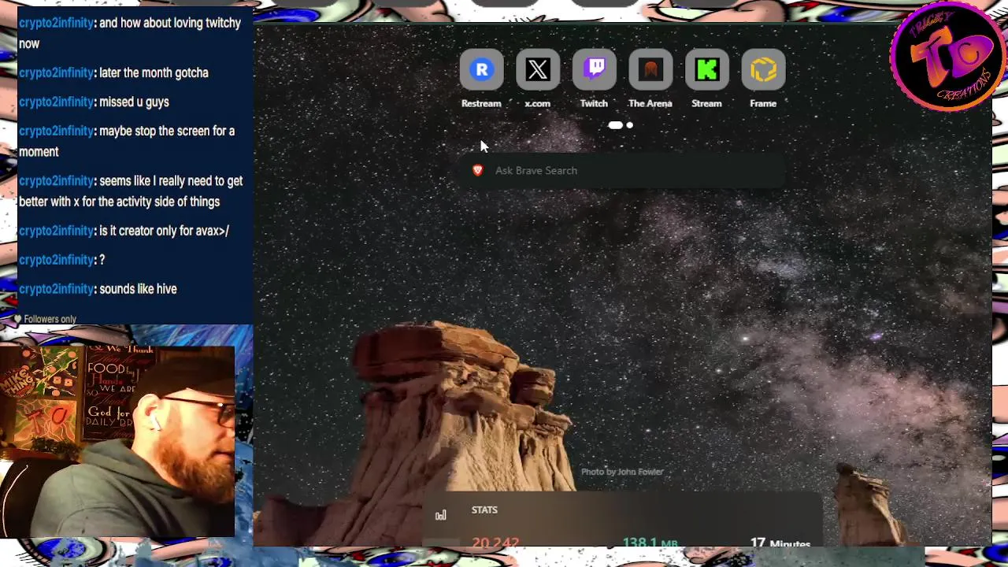The width and height of the screenshot is (1008, 567).
Task: Switch to second shortcuts page dot
Action: coord(629,125)
